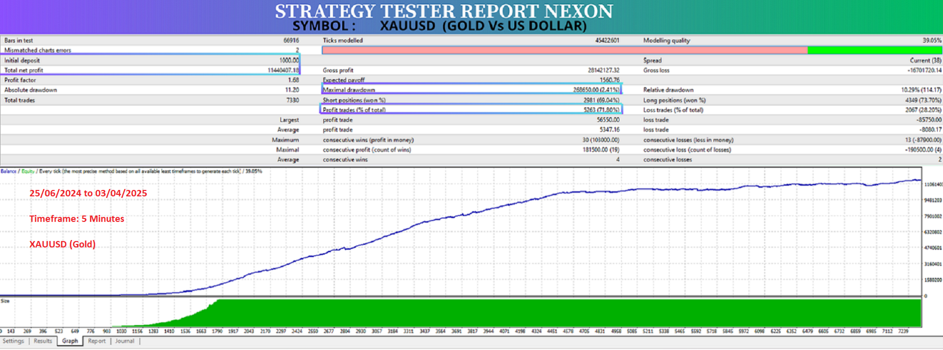Click the Absolute drawdown label
943x350 pixels.
click(30, 90)
